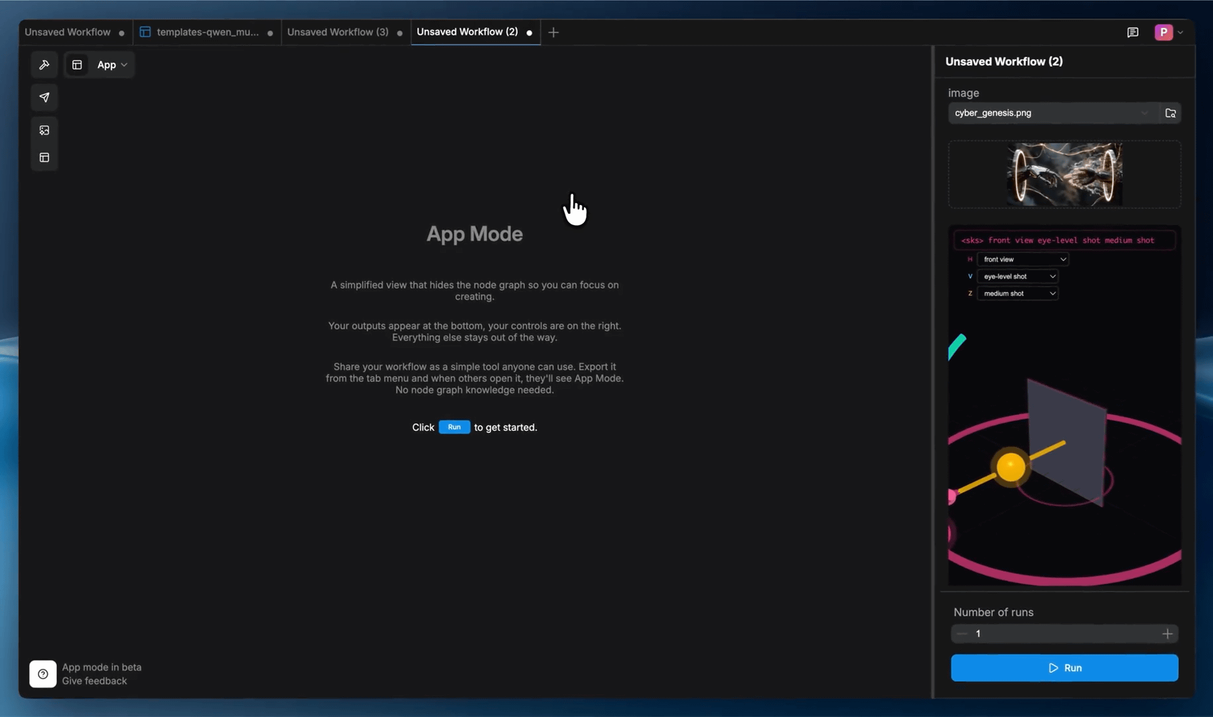
Task: Open the help icon near App mode in beta
Action: [x=42, y=673]
